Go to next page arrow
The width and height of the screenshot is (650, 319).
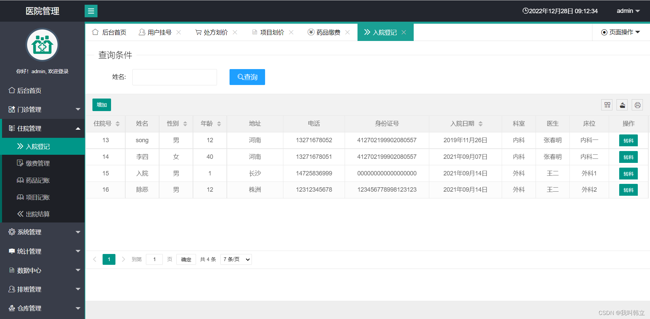(123, 259)
